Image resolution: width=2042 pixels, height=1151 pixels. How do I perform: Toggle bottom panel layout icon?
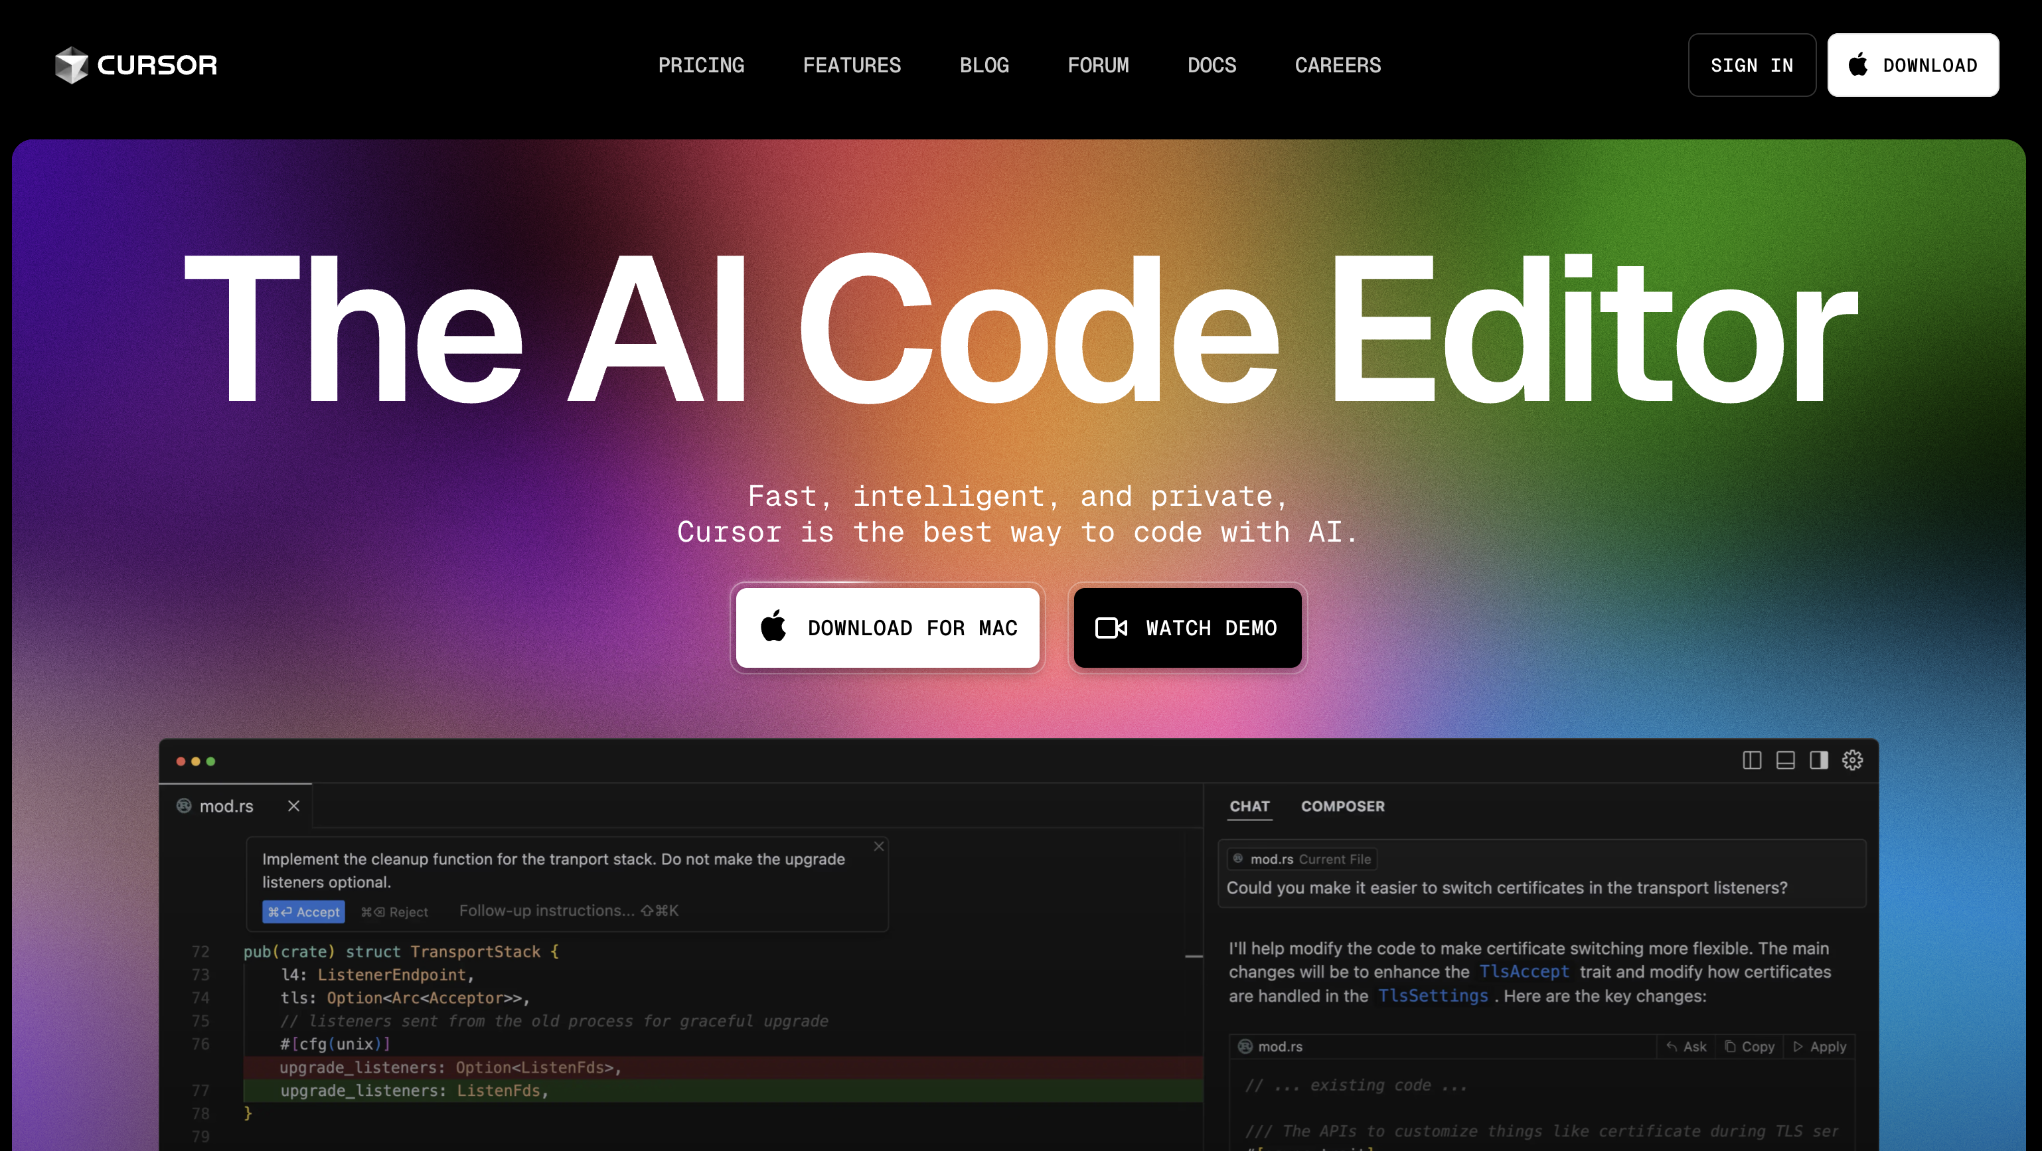pyautogui.click(x=1785, y=760)
